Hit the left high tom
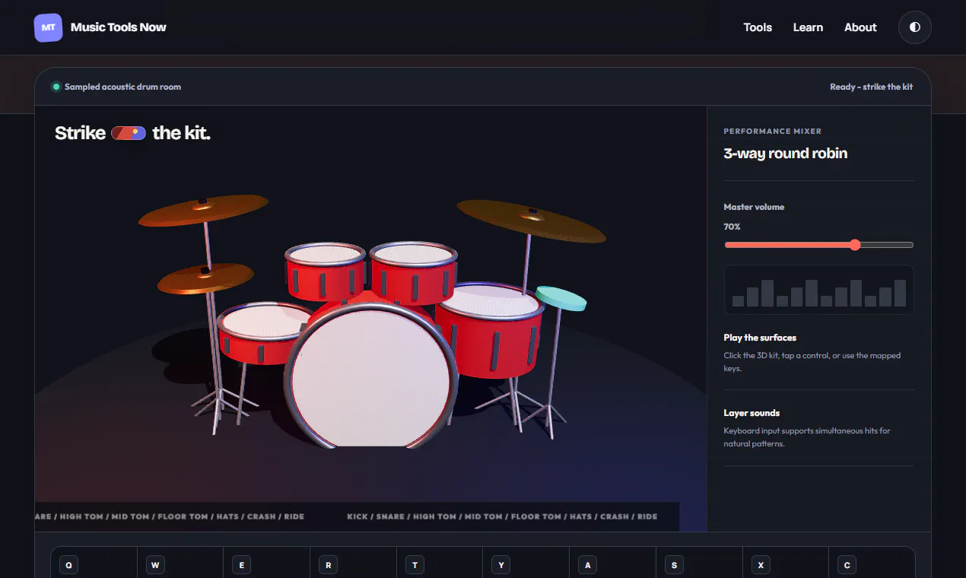Viewport: 966px width, 578px height. 325,271
